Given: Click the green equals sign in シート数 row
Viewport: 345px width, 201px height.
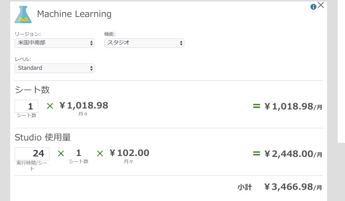Looking at the screenshot, I should tap(257, 106).
